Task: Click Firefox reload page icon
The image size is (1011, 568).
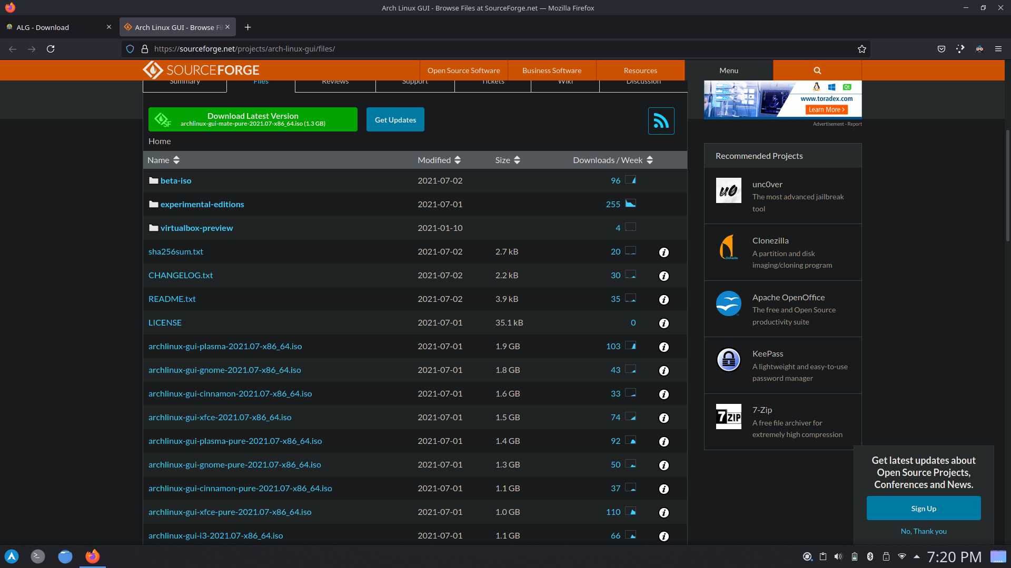Action: (x=51, y=49)
